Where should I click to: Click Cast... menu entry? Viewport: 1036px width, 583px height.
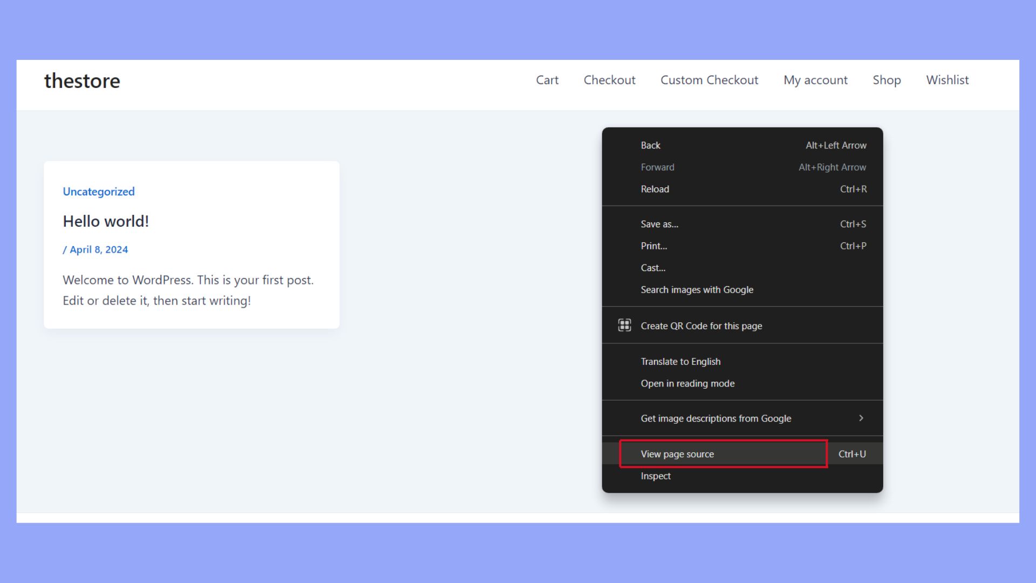click(x=653, y=268)
